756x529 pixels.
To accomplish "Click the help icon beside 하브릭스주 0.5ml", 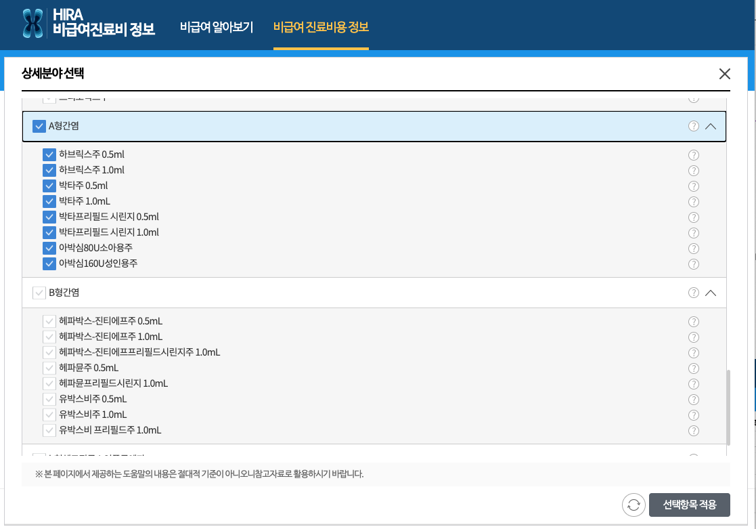I will (693, 154).
